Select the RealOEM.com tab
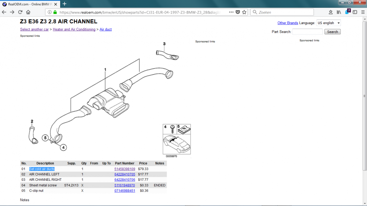The height and width of the screenshot is (206, 367). [30, 4]
